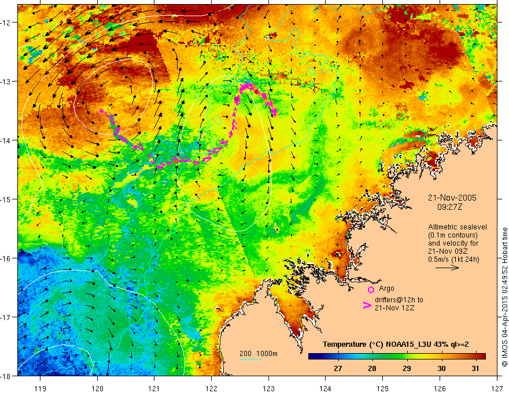The image size is (509, 393).
Task: Click the color bar tick label "28"
Action: [x=372, y=368]
